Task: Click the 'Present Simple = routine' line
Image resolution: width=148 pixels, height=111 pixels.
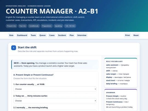Action: (x=116, y=96)
